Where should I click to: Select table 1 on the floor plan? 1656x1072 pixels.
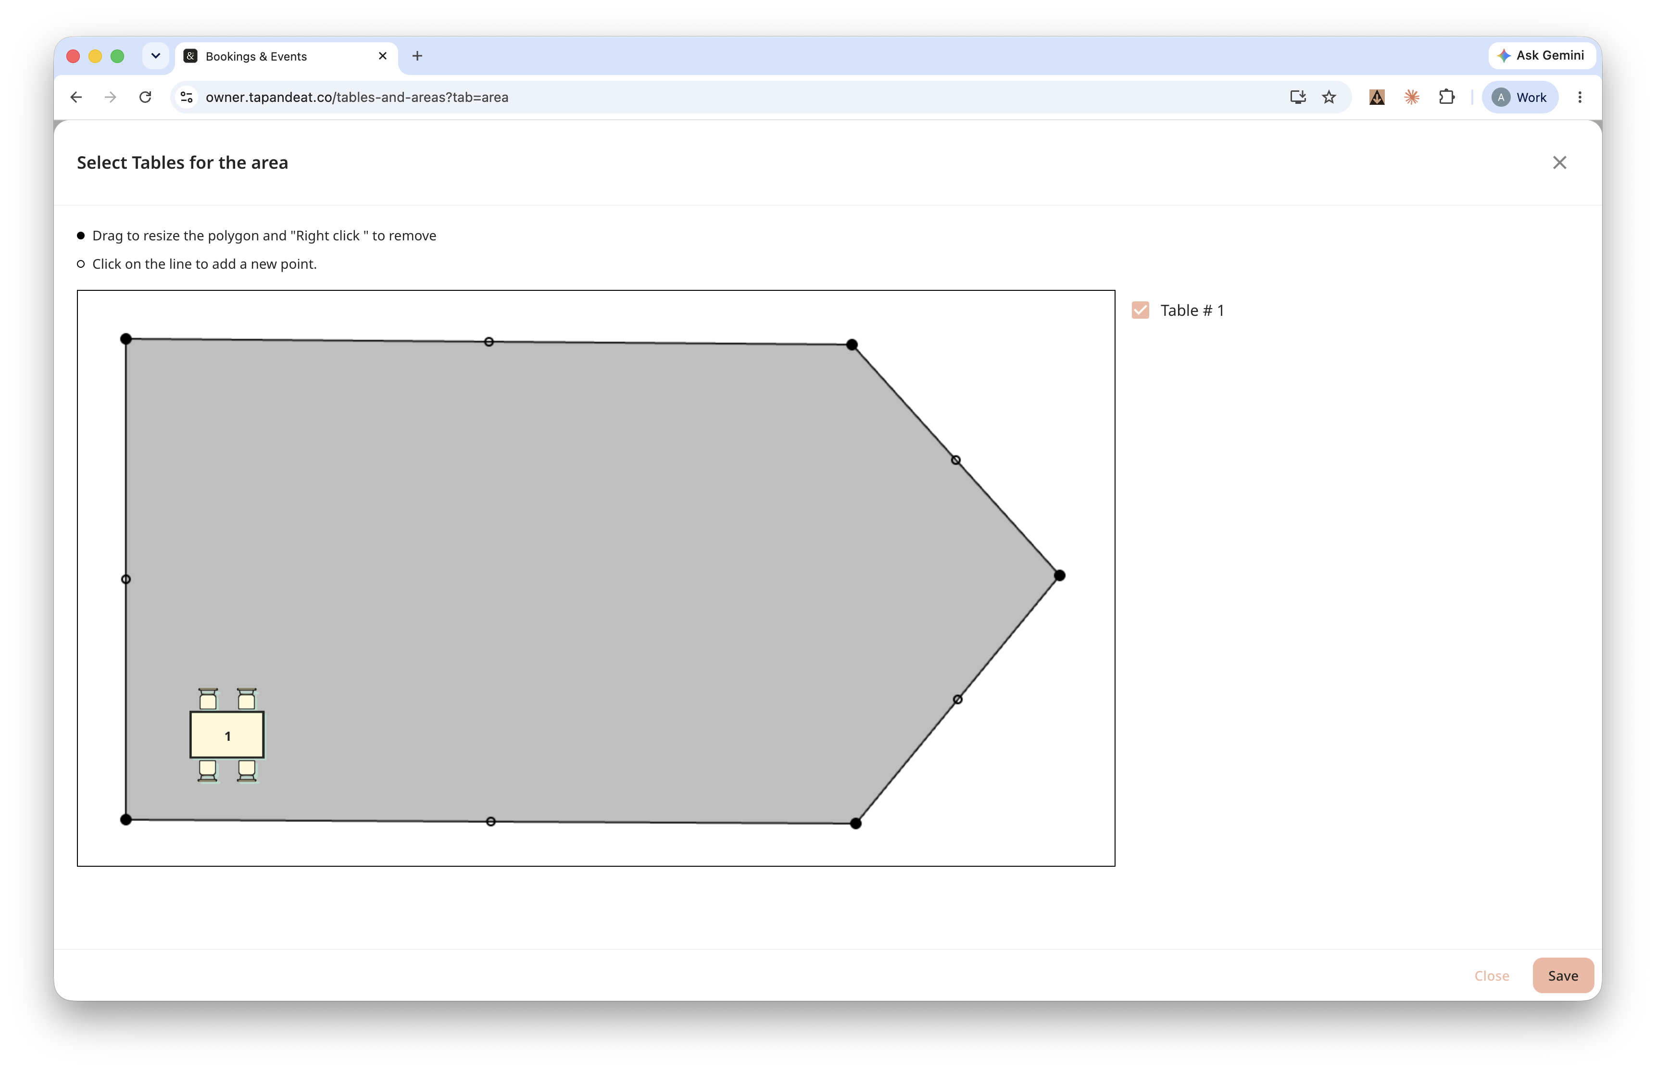click(227, 735)
